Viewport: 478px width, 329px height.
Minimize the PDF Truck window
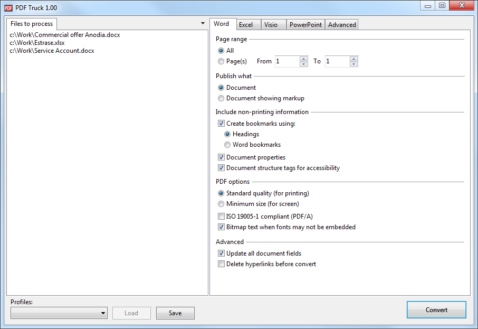(428, 6)
